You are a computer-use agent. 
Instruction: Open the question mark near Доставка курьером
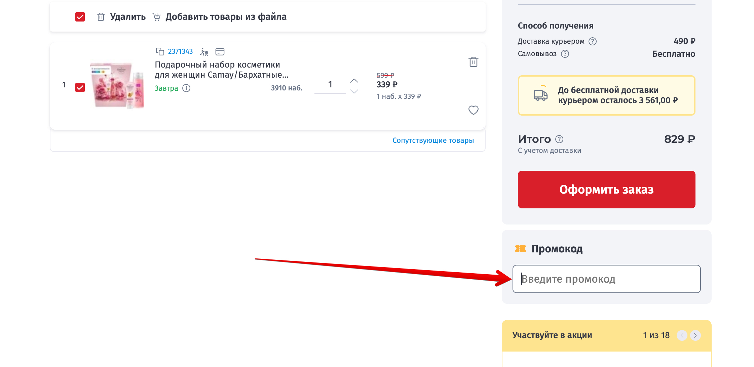click(x=593, y=41)
